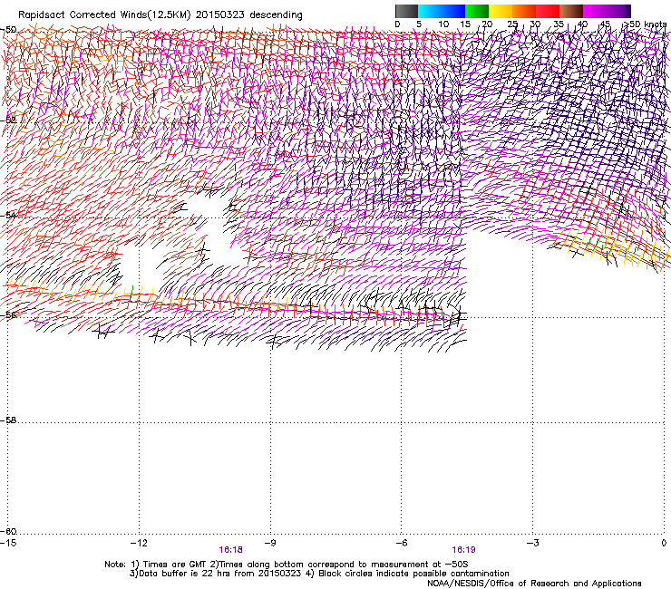Click legend tick label '25'
The width and height of the screenshot is (671, 589).
tap(512, 24)
